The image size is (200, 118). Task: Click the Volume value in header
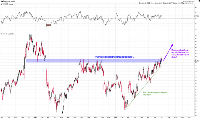pyautogui.click(x=178, y=3)
